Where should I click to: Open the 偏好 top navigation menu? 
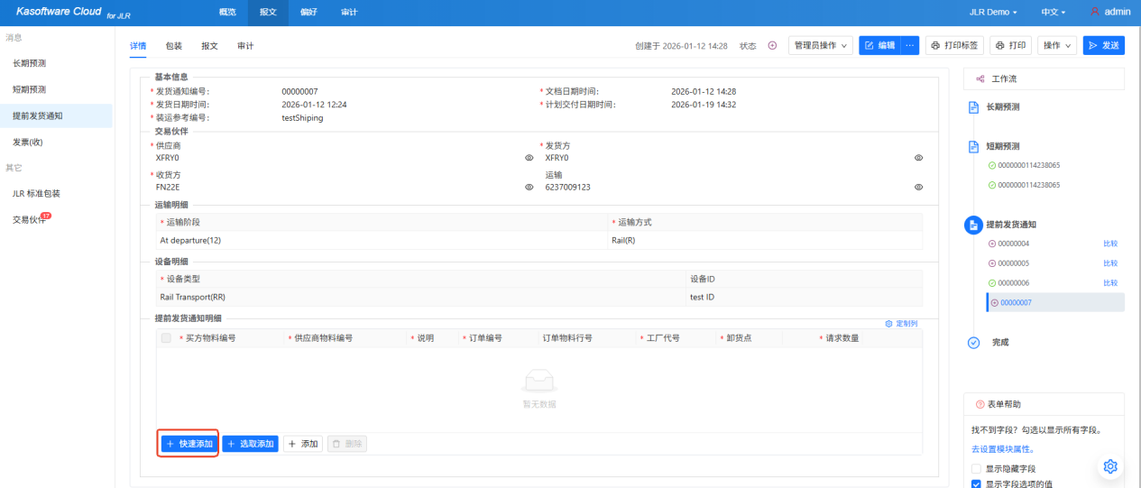point(308,12)
